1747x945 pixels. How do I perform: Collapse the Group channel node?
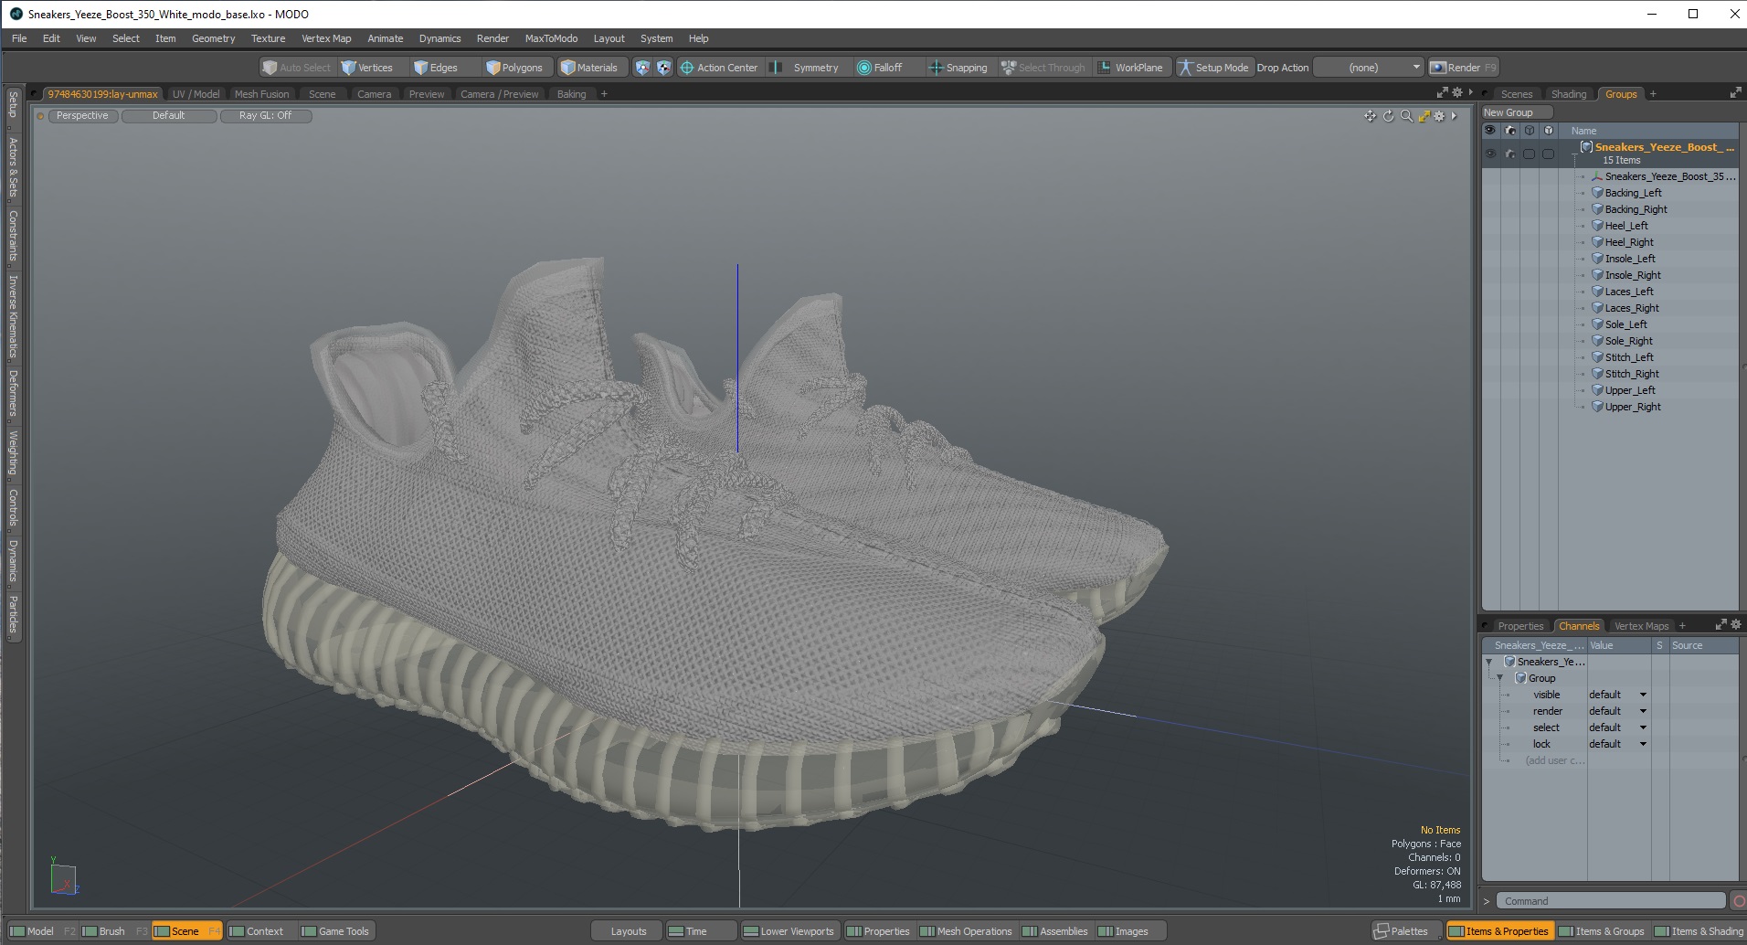(x=1500, y=678)
